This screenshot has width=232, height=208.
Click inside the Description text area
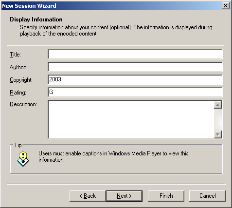click(x=131, y=119)
